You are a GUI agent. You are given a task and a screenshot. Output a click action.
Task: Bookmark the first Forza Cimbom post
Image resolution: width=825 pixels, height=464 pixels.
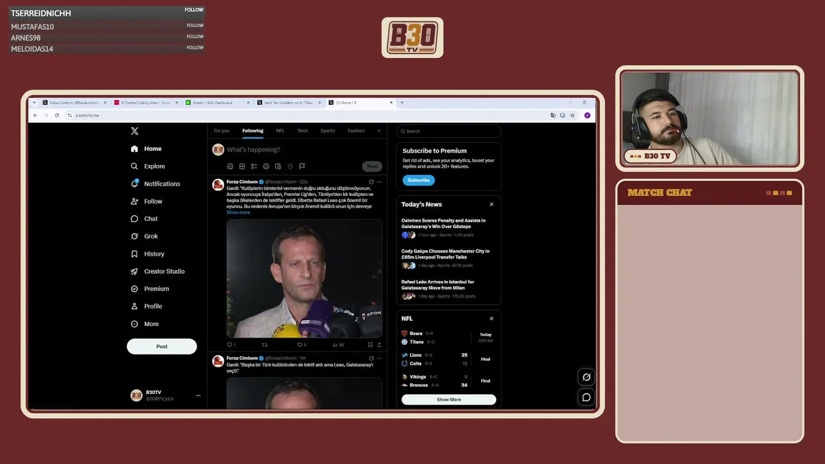[x=370, y=345]
